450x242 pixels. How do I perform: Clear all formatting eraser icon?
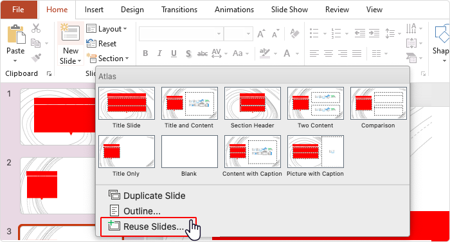coord(294,33)
